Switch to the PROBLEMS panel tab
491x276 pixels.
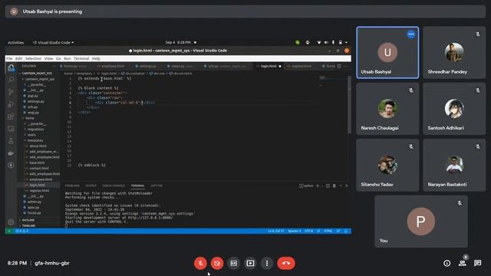[72, 186]
